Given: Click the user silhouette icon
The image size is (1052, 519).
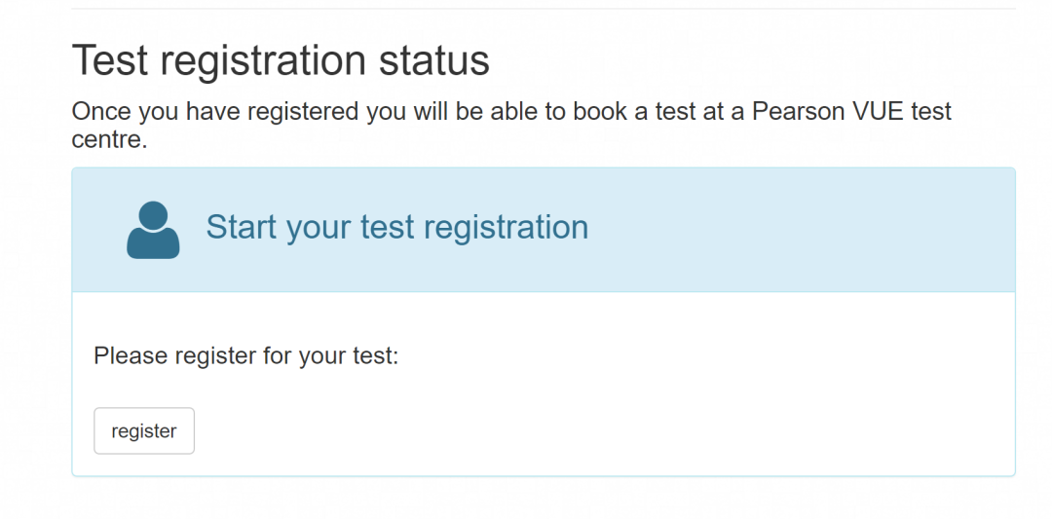Looking at the screenshot, I should tap(153, 231).
